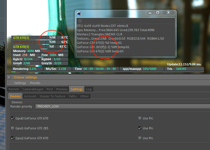Click the Rgb64 1/10 value

(x=51, y=59)
